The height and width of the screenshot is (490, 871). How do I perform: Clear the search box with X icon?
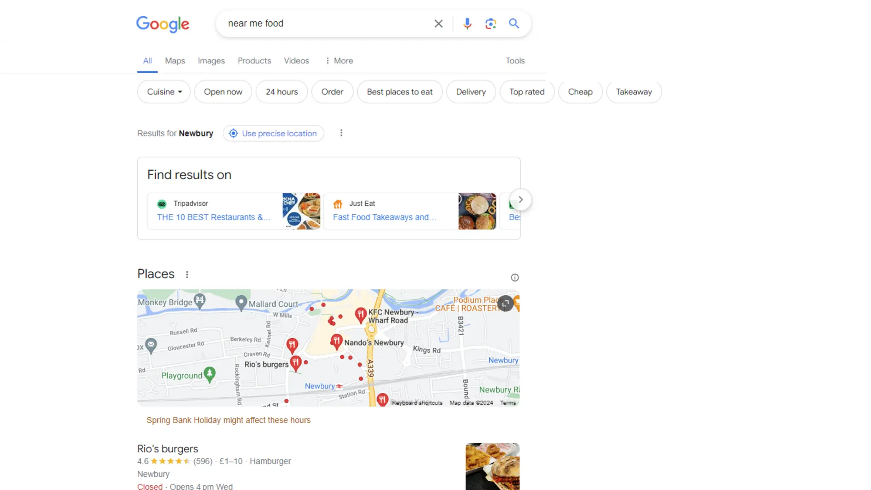pos(438,24)
